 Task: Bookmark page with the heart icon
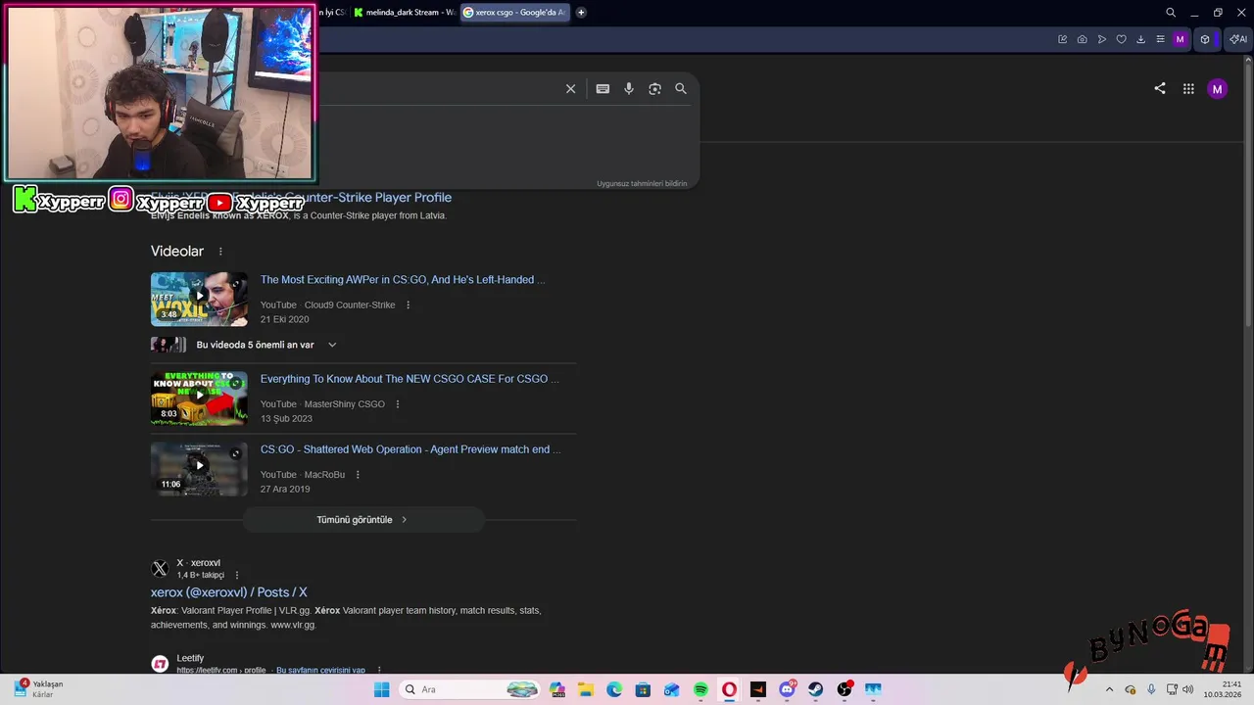[1122, 39]
